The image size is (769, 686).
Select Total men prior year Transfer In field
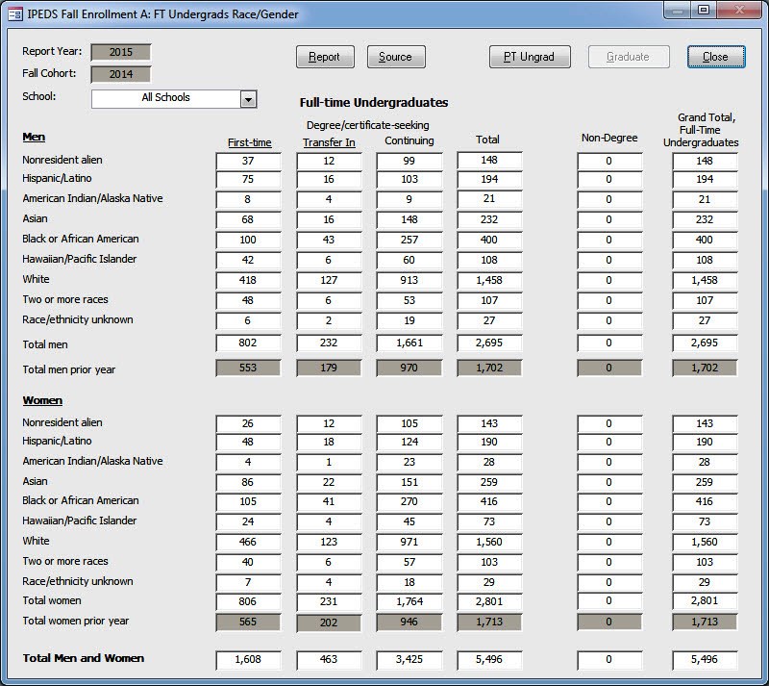[x=329, y=368]
